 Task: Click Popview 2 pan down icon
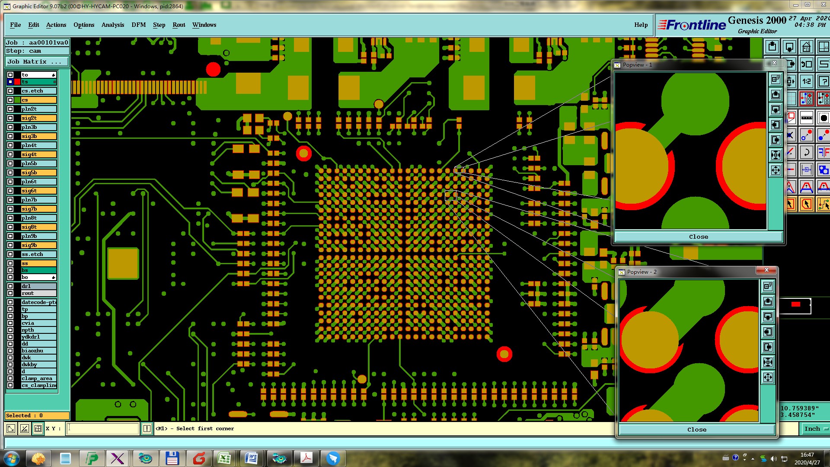click(768, 317)
